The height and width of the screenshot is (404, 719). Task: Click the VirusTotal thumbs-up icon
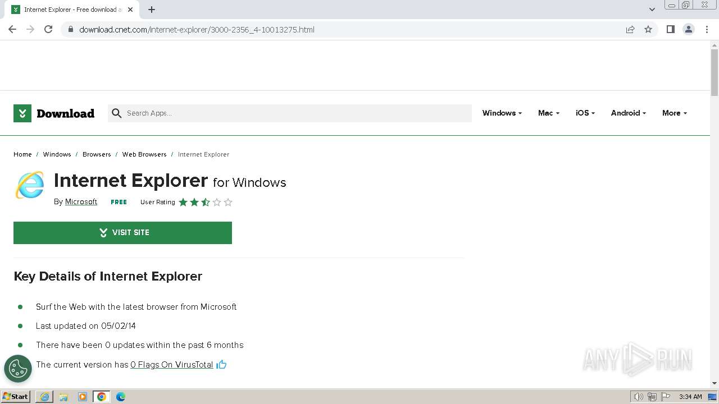tap(221, 364)
